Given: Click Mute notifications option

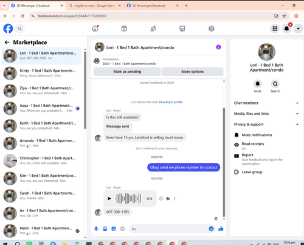Looking at the screenshot, I should point(266,135).
